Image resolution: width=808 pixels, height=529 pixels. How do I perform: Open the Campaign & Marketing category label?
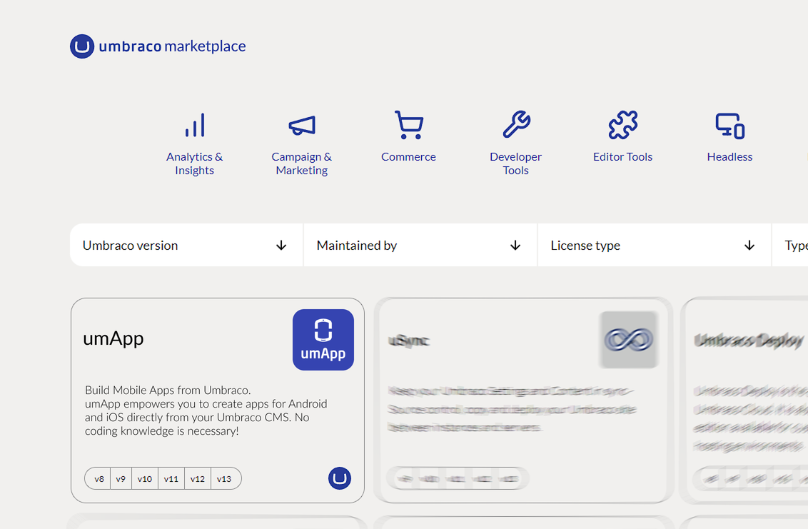302,163
